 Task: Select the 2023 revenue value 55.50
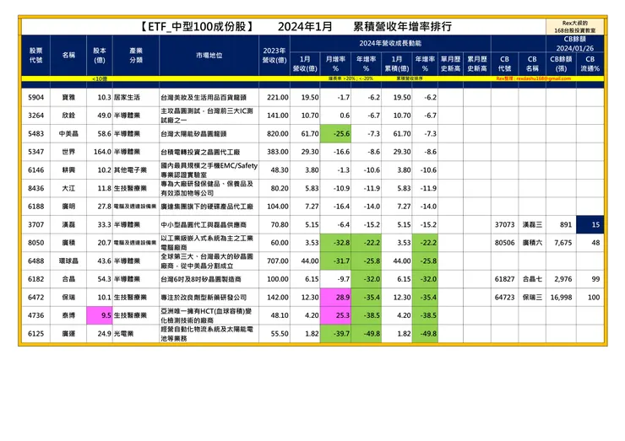[280, 334]
